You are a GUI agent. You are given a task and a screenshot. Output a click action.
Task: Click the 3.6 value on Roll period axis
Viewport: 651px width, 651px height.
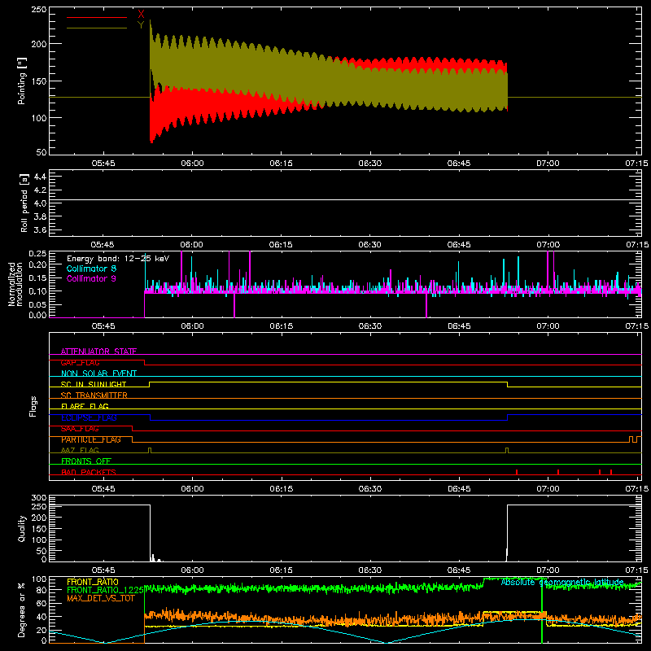(x=40, y=229)
